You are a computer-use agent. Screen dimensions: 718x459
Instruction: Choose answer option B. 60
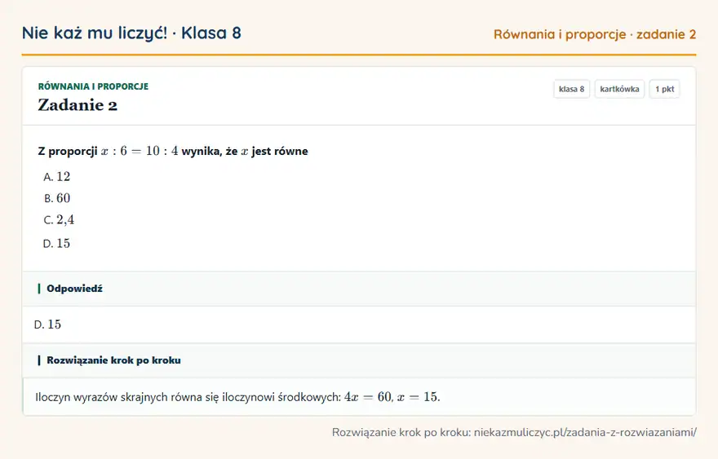(57, 198)
